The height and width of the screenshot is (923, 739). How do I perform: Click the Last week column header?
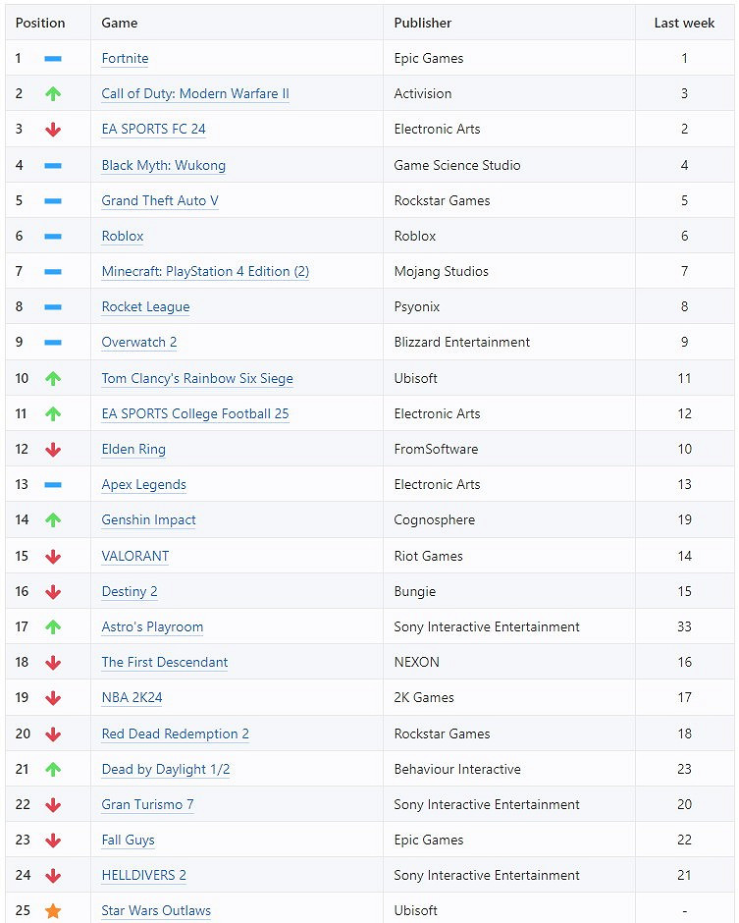tap(684, 23)
